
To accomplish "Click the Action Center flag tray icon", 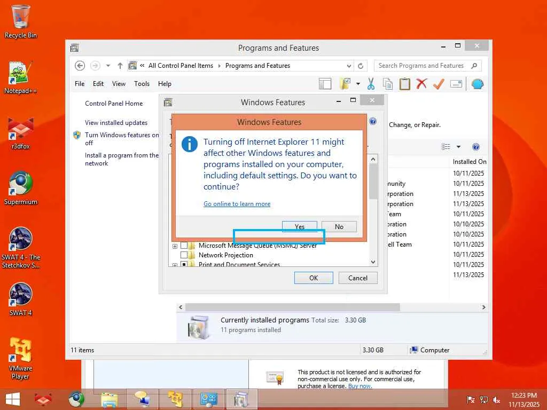I will [471, 400].
